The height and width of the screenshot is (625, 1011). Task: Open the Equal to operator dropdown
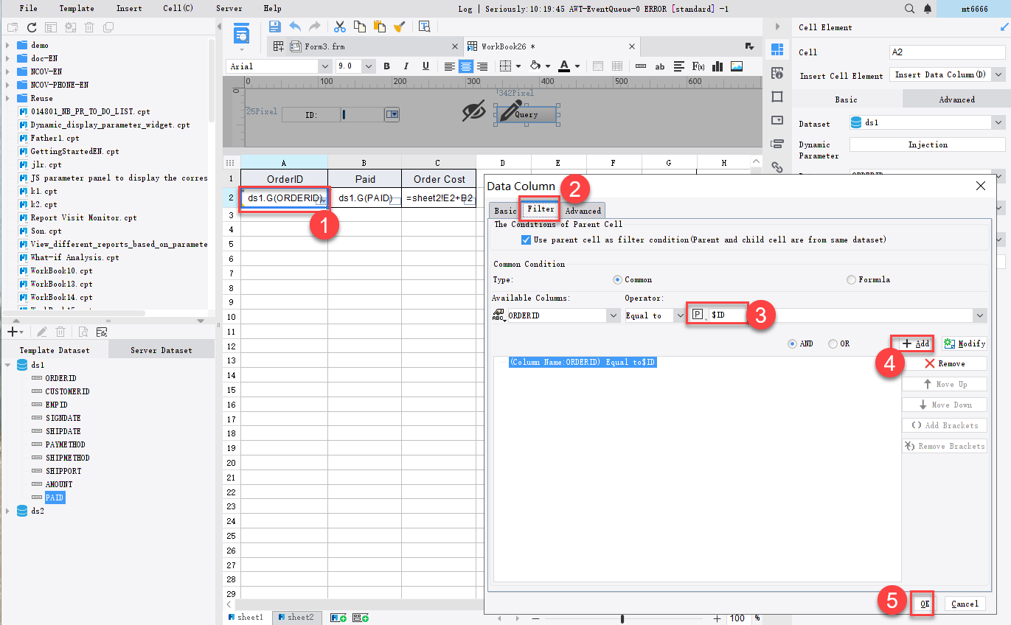680,315
